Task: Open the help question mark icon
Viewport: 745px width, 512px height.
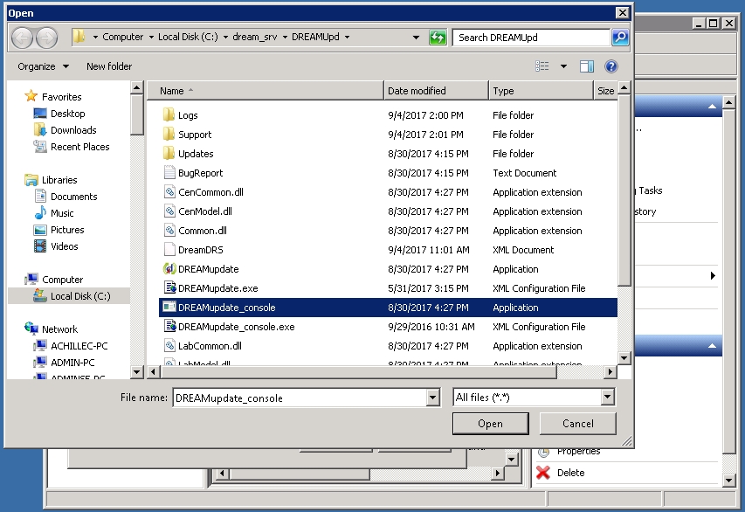Action: tap(611, 66)
